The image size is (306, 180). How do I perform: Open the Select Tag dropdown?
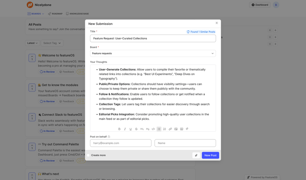point(52,43)
